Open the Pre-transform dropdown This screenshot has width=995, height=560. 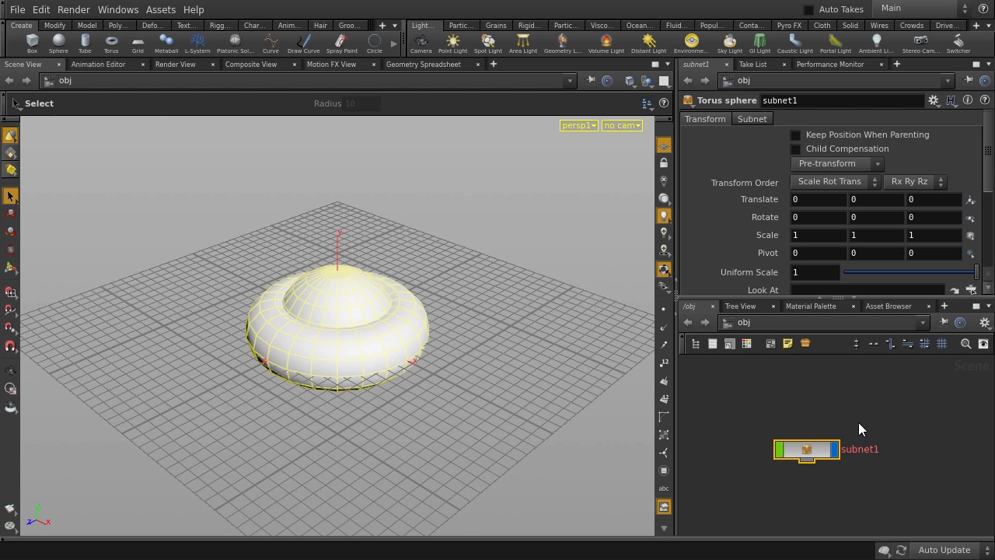pyautogui.click(x=836, y=164)
